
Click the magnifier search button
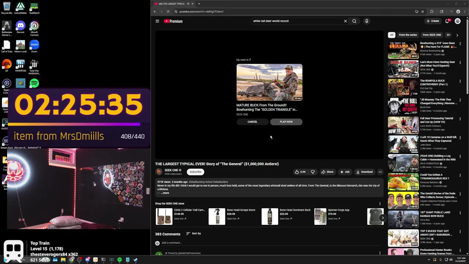click(354, 21)
